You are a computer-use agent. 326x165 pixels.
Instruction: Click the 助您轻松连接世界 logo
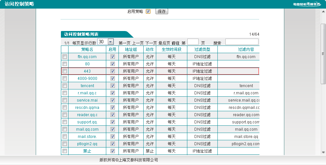coord(307,4)
